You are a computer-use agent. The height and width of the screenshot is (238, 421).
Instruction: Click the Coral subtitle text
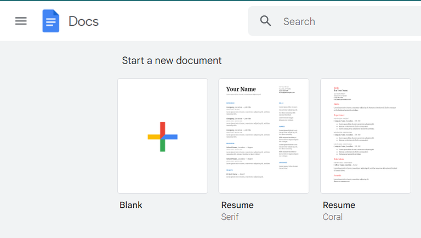coord(333,217)
